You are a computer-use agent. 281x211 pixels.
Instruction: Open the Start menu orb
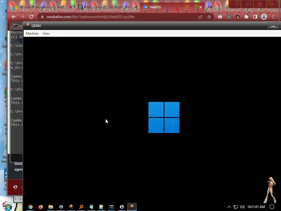pos(7,206)
